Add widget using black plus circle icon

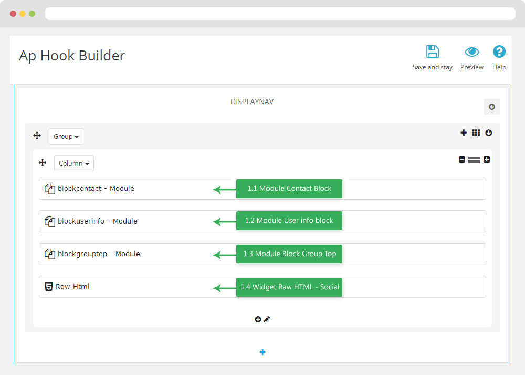point(258,319)
